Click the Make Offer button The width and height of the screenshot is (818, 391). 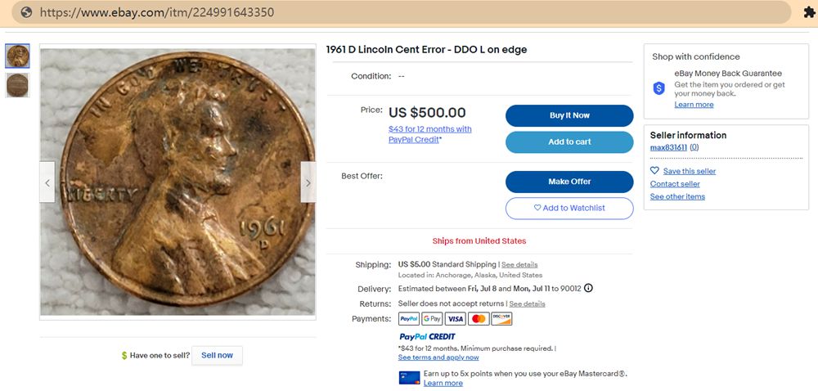[x=569, y=182]
